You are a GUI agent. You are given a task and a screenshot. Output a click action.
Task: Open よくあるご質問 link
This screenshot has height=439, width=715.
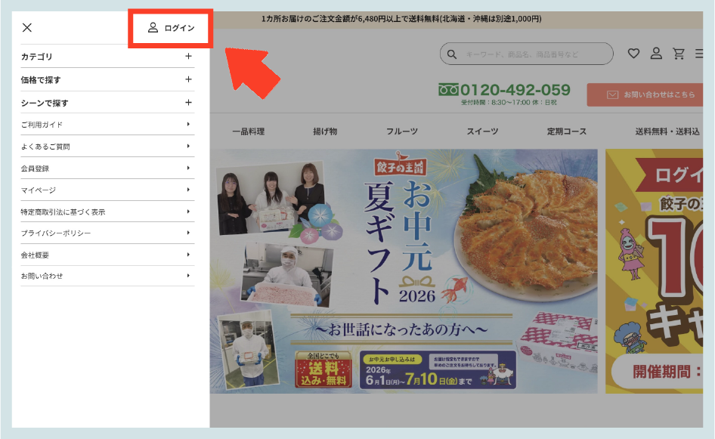pyautogui.click(x=107, y=146)
